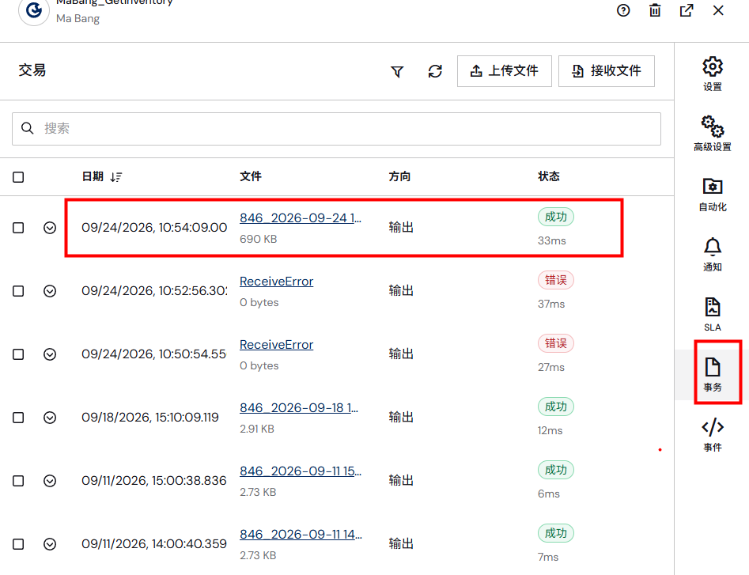Refresh the transactions list
749x575 pixels.
click(x=435, y=71)
